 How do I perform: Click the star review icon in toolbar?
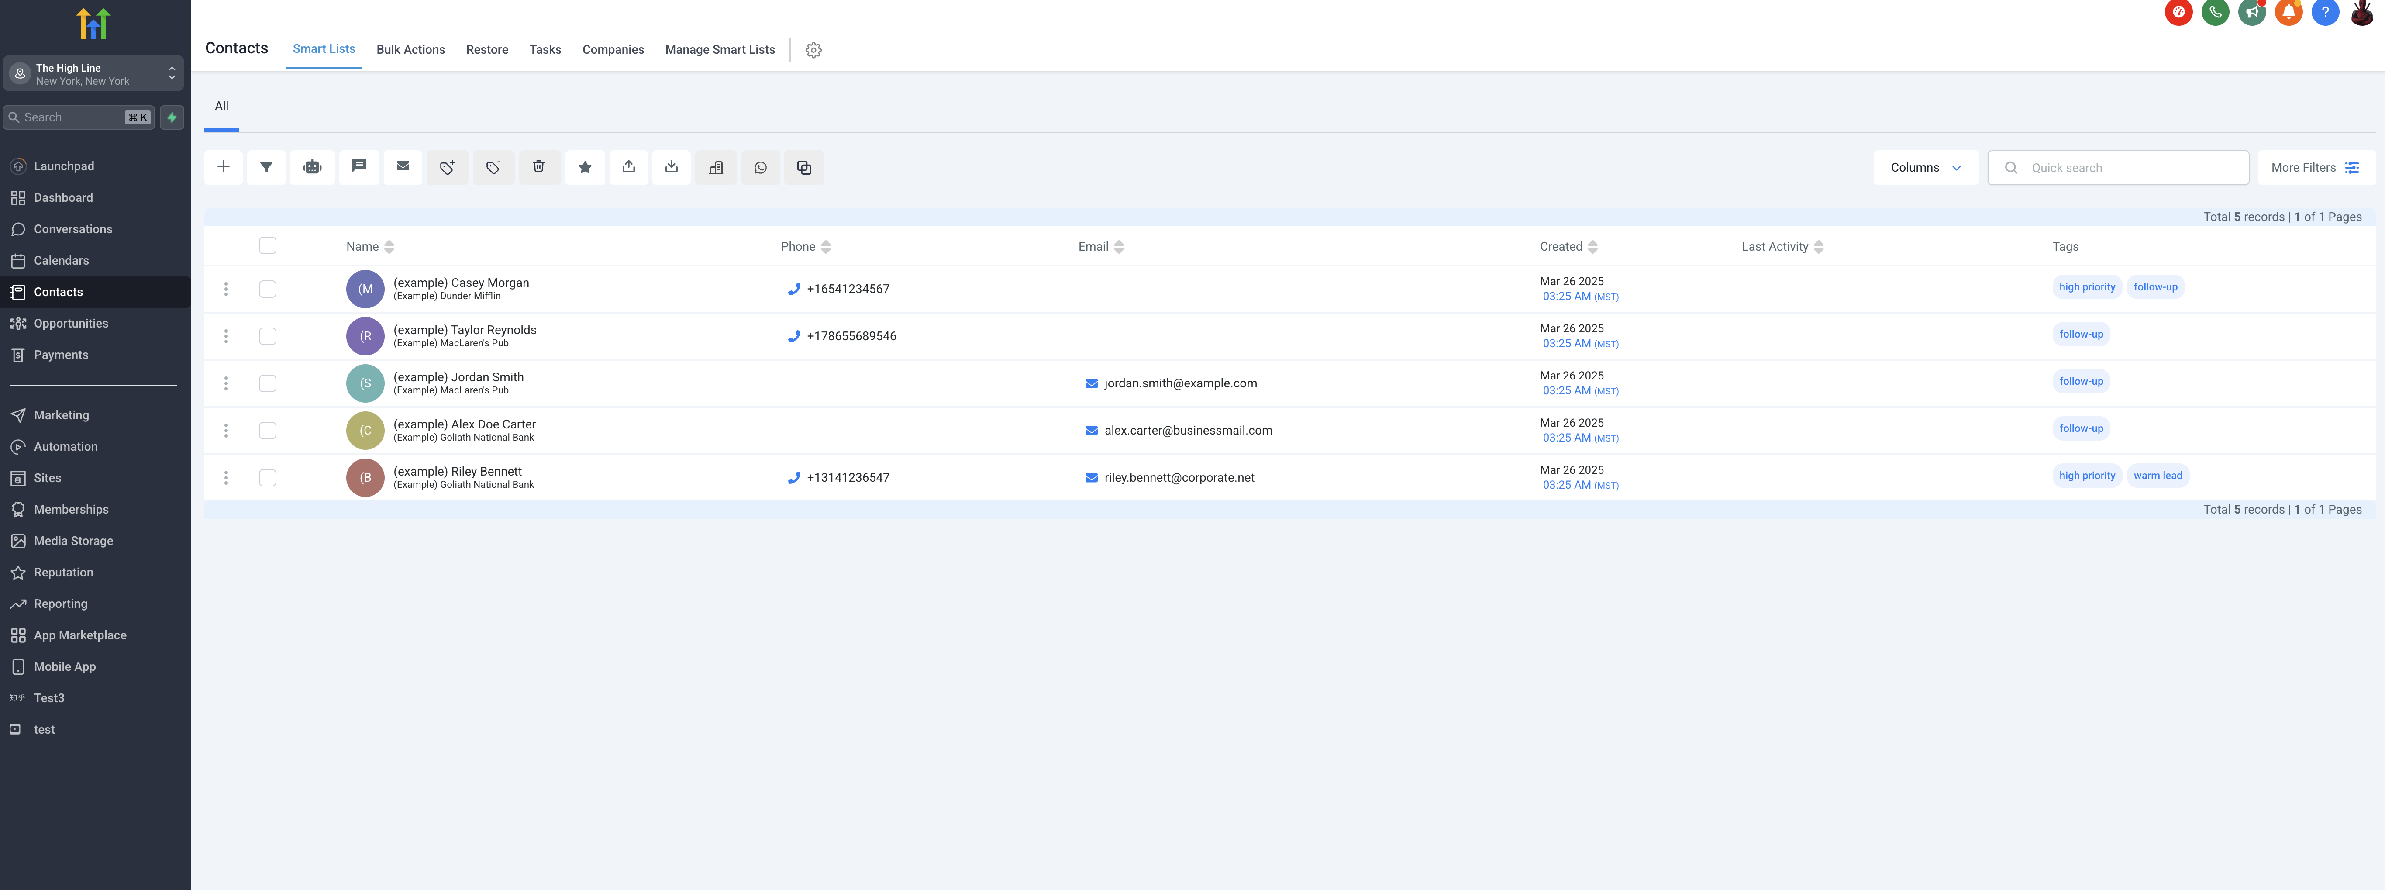click(585, 168)
